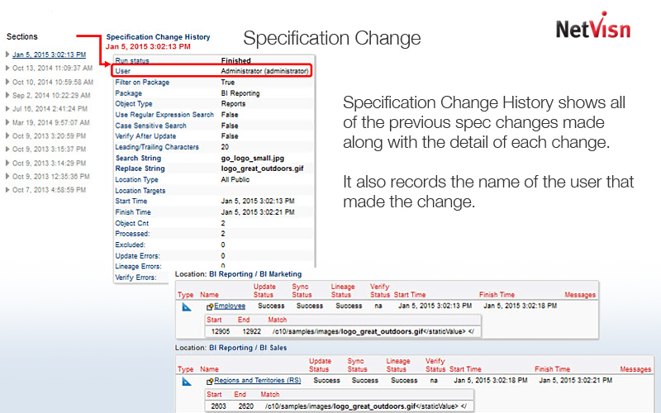
Task: Select the Search String value go_logo_small.jpg
Action: 253,158
